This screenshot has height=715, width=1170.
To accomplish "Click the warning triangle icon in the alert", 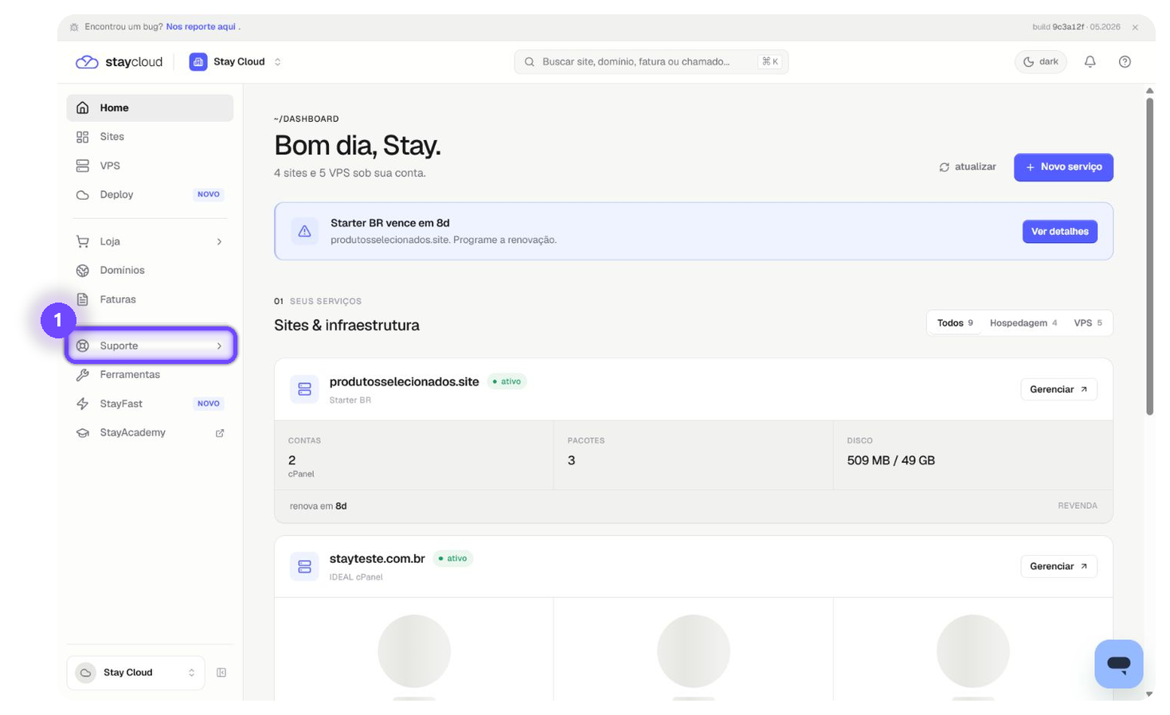I will pos(304,231).
